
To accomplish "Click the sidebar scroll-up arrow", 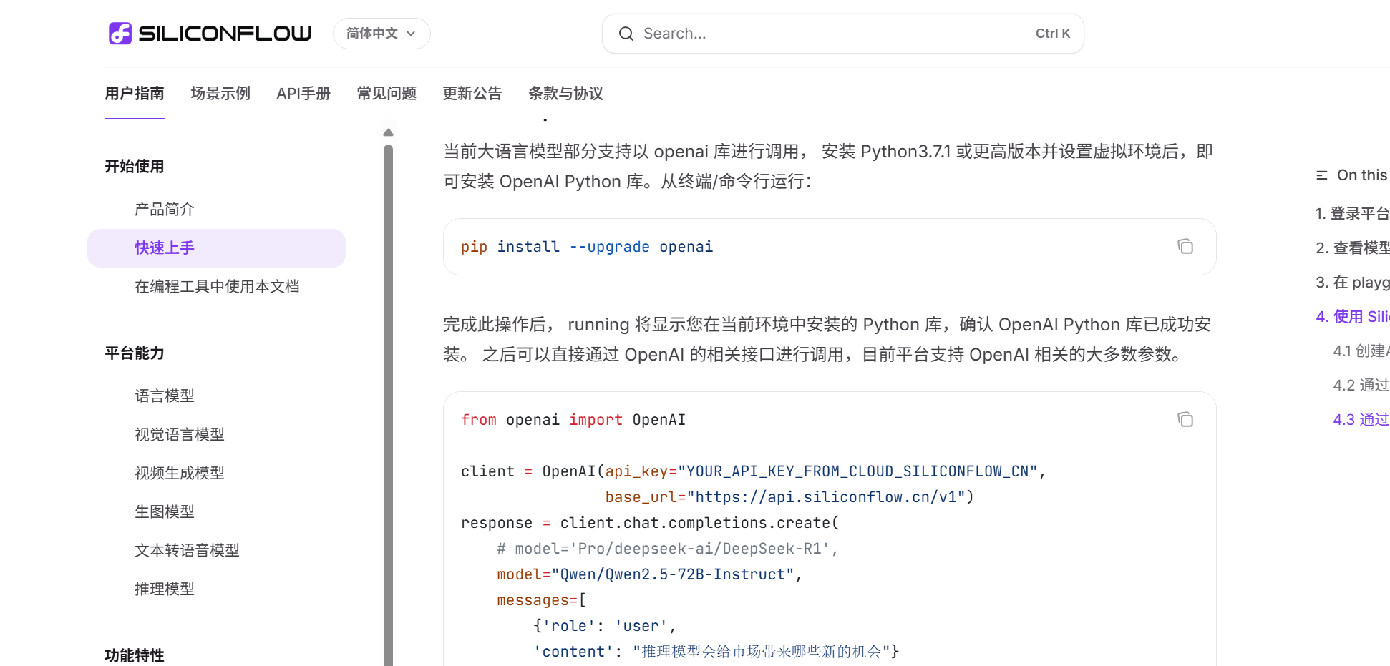I will pos(388,132).
